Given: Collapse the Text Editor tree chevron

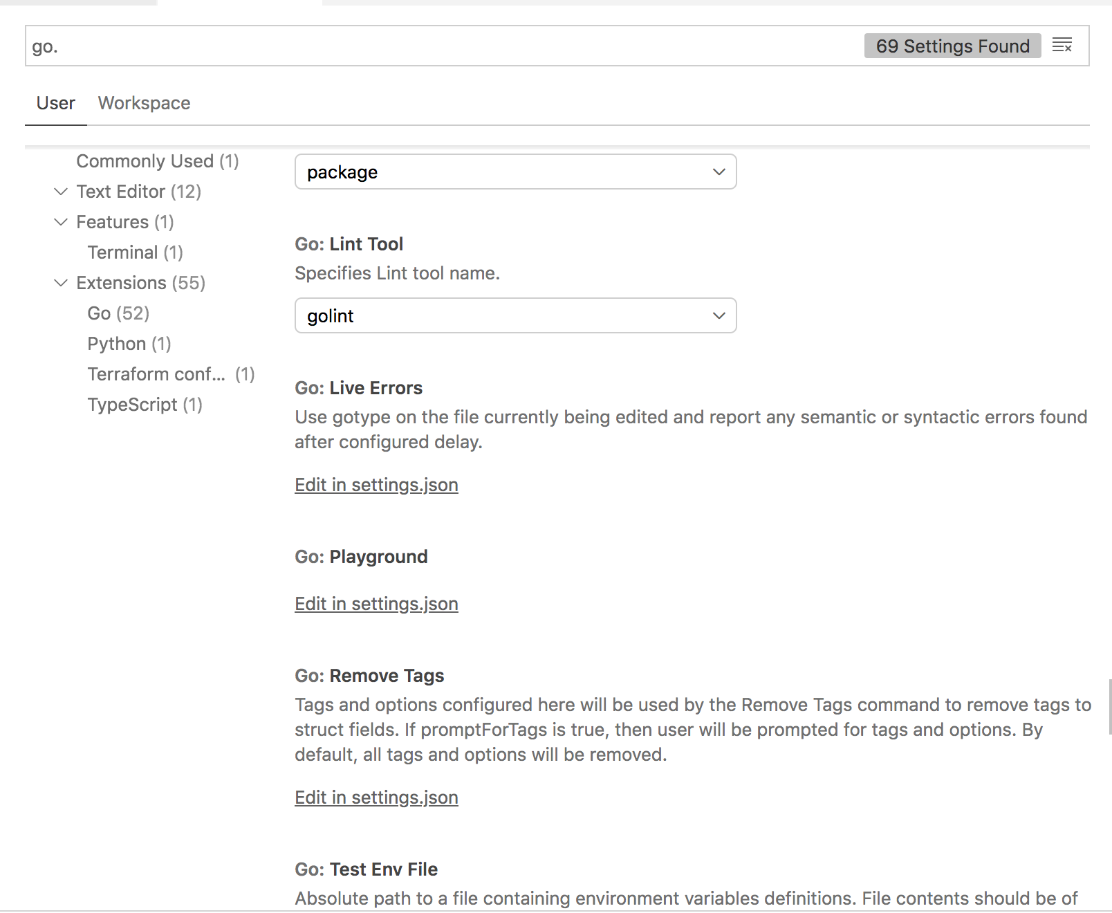Looking at the screenshot, I should coord(61,192).
